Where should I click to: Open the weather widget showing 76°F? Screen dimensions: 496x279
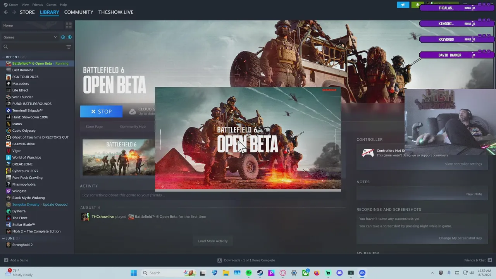19,273
